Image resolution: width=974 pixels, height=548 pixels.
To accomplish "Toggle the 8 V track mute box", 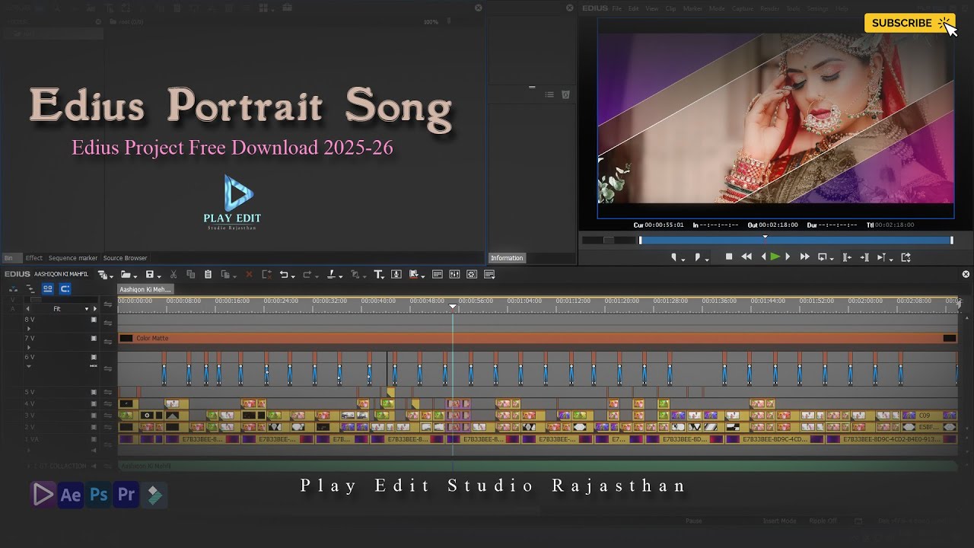I will 94,320.
